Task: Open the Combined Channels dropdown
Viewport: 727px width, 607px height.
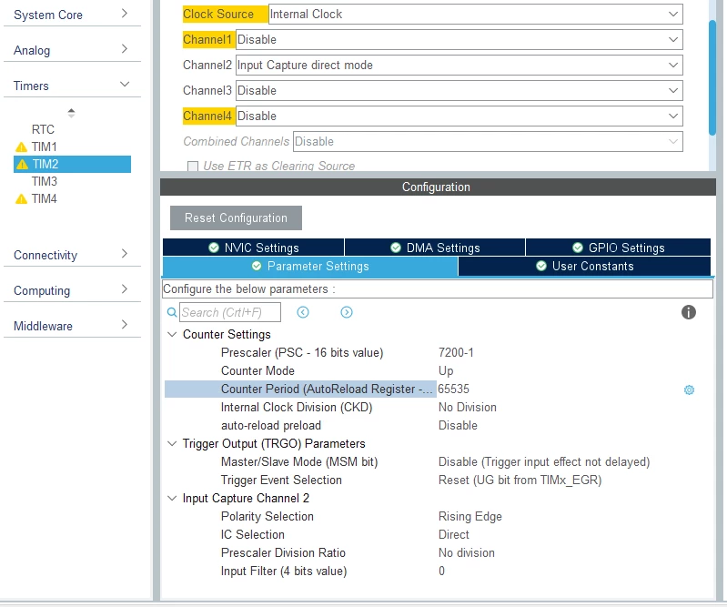Action: [488, 141]
